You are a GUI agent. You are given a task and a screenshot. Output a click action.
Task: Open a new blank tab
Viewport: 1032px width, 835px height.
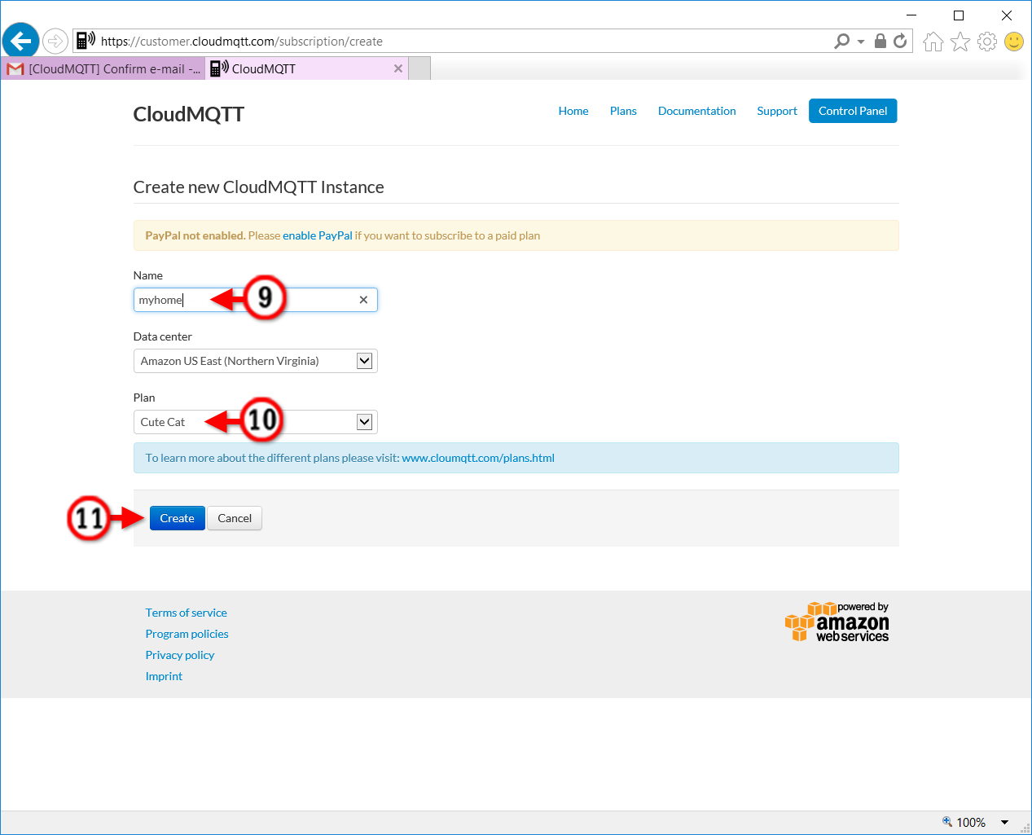419,68
